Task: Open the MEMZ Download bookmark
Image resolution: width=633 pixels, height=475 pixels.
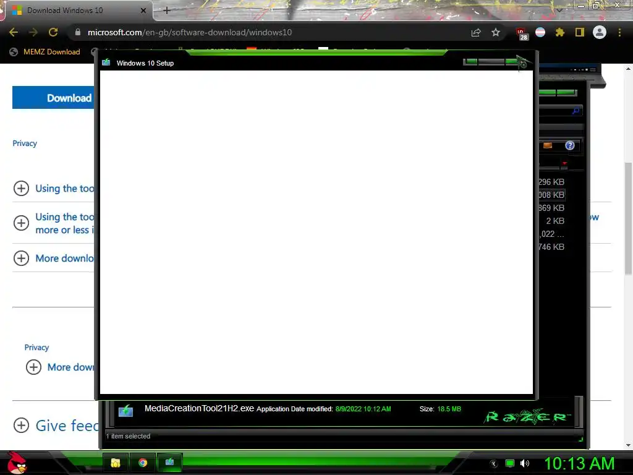Action: [x=45, y=52]
